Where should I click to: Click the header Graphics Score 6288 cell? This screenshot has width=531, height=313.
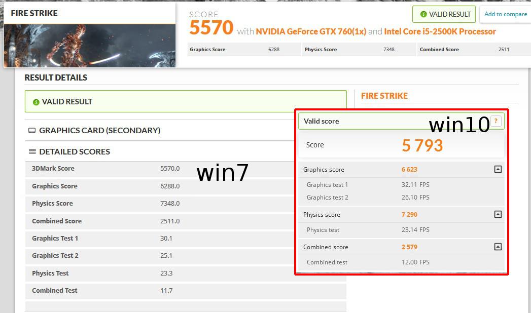[243, 49]
